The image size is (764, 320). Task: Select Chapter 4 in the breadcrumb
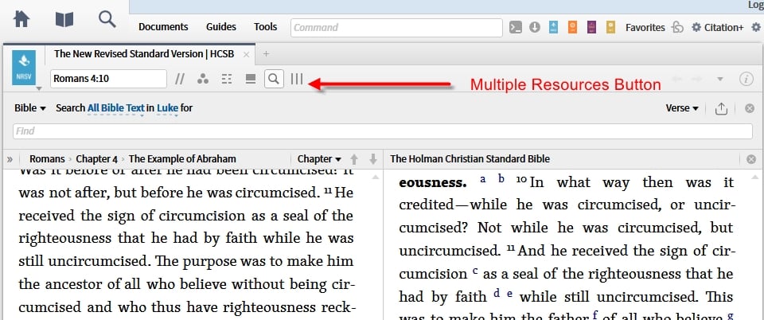(x=97, y=158)
